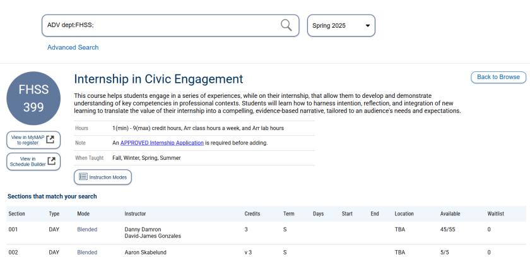Image resolution: width=530 pixels, height=257 pixels.
Task: Click in the course search text field
Action: 161,26
